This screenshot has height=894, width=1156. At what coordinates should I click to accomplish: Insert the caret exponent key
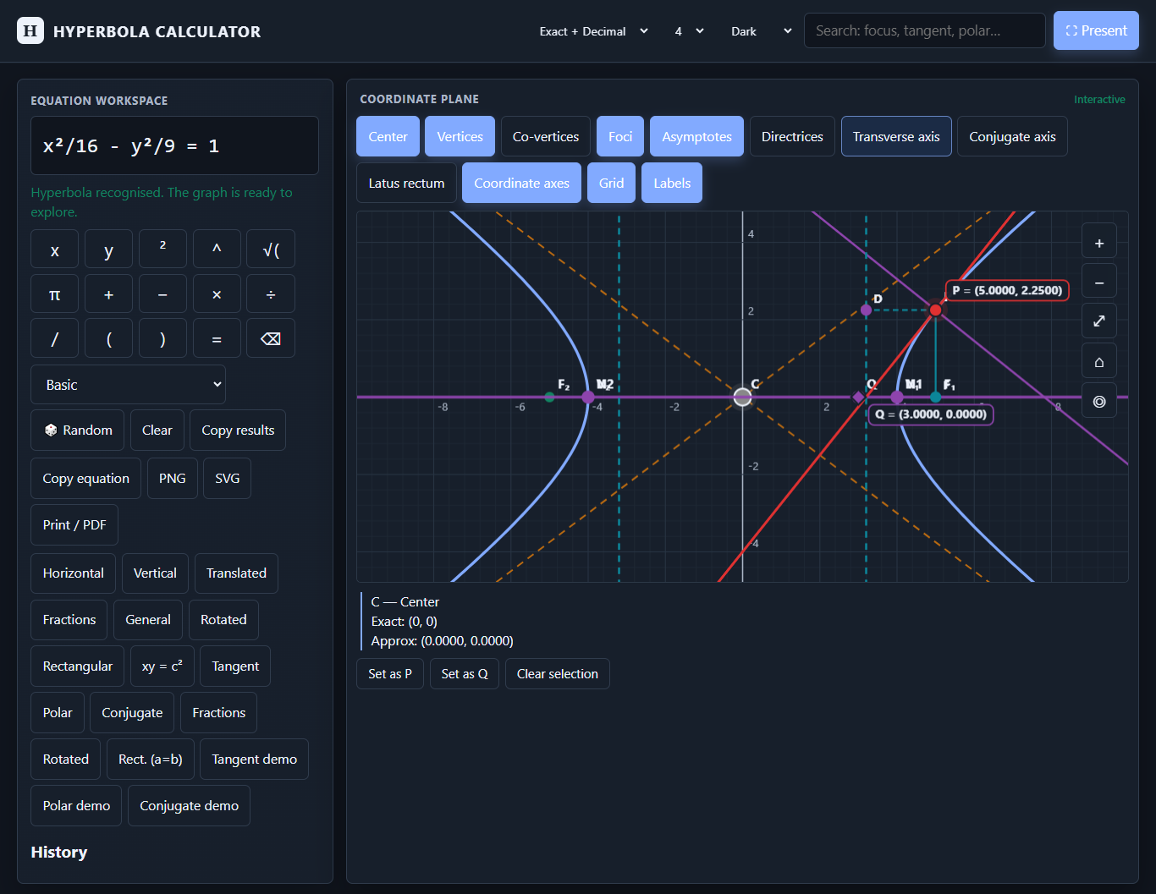tap(217, 250)
